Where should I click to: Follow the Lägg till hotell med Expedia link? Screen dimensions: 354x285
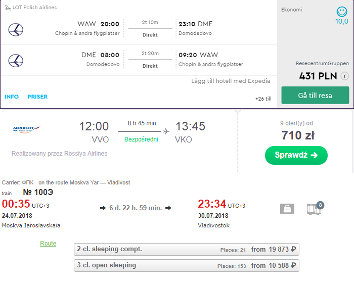pyautogui.click(x=231, y=81)
